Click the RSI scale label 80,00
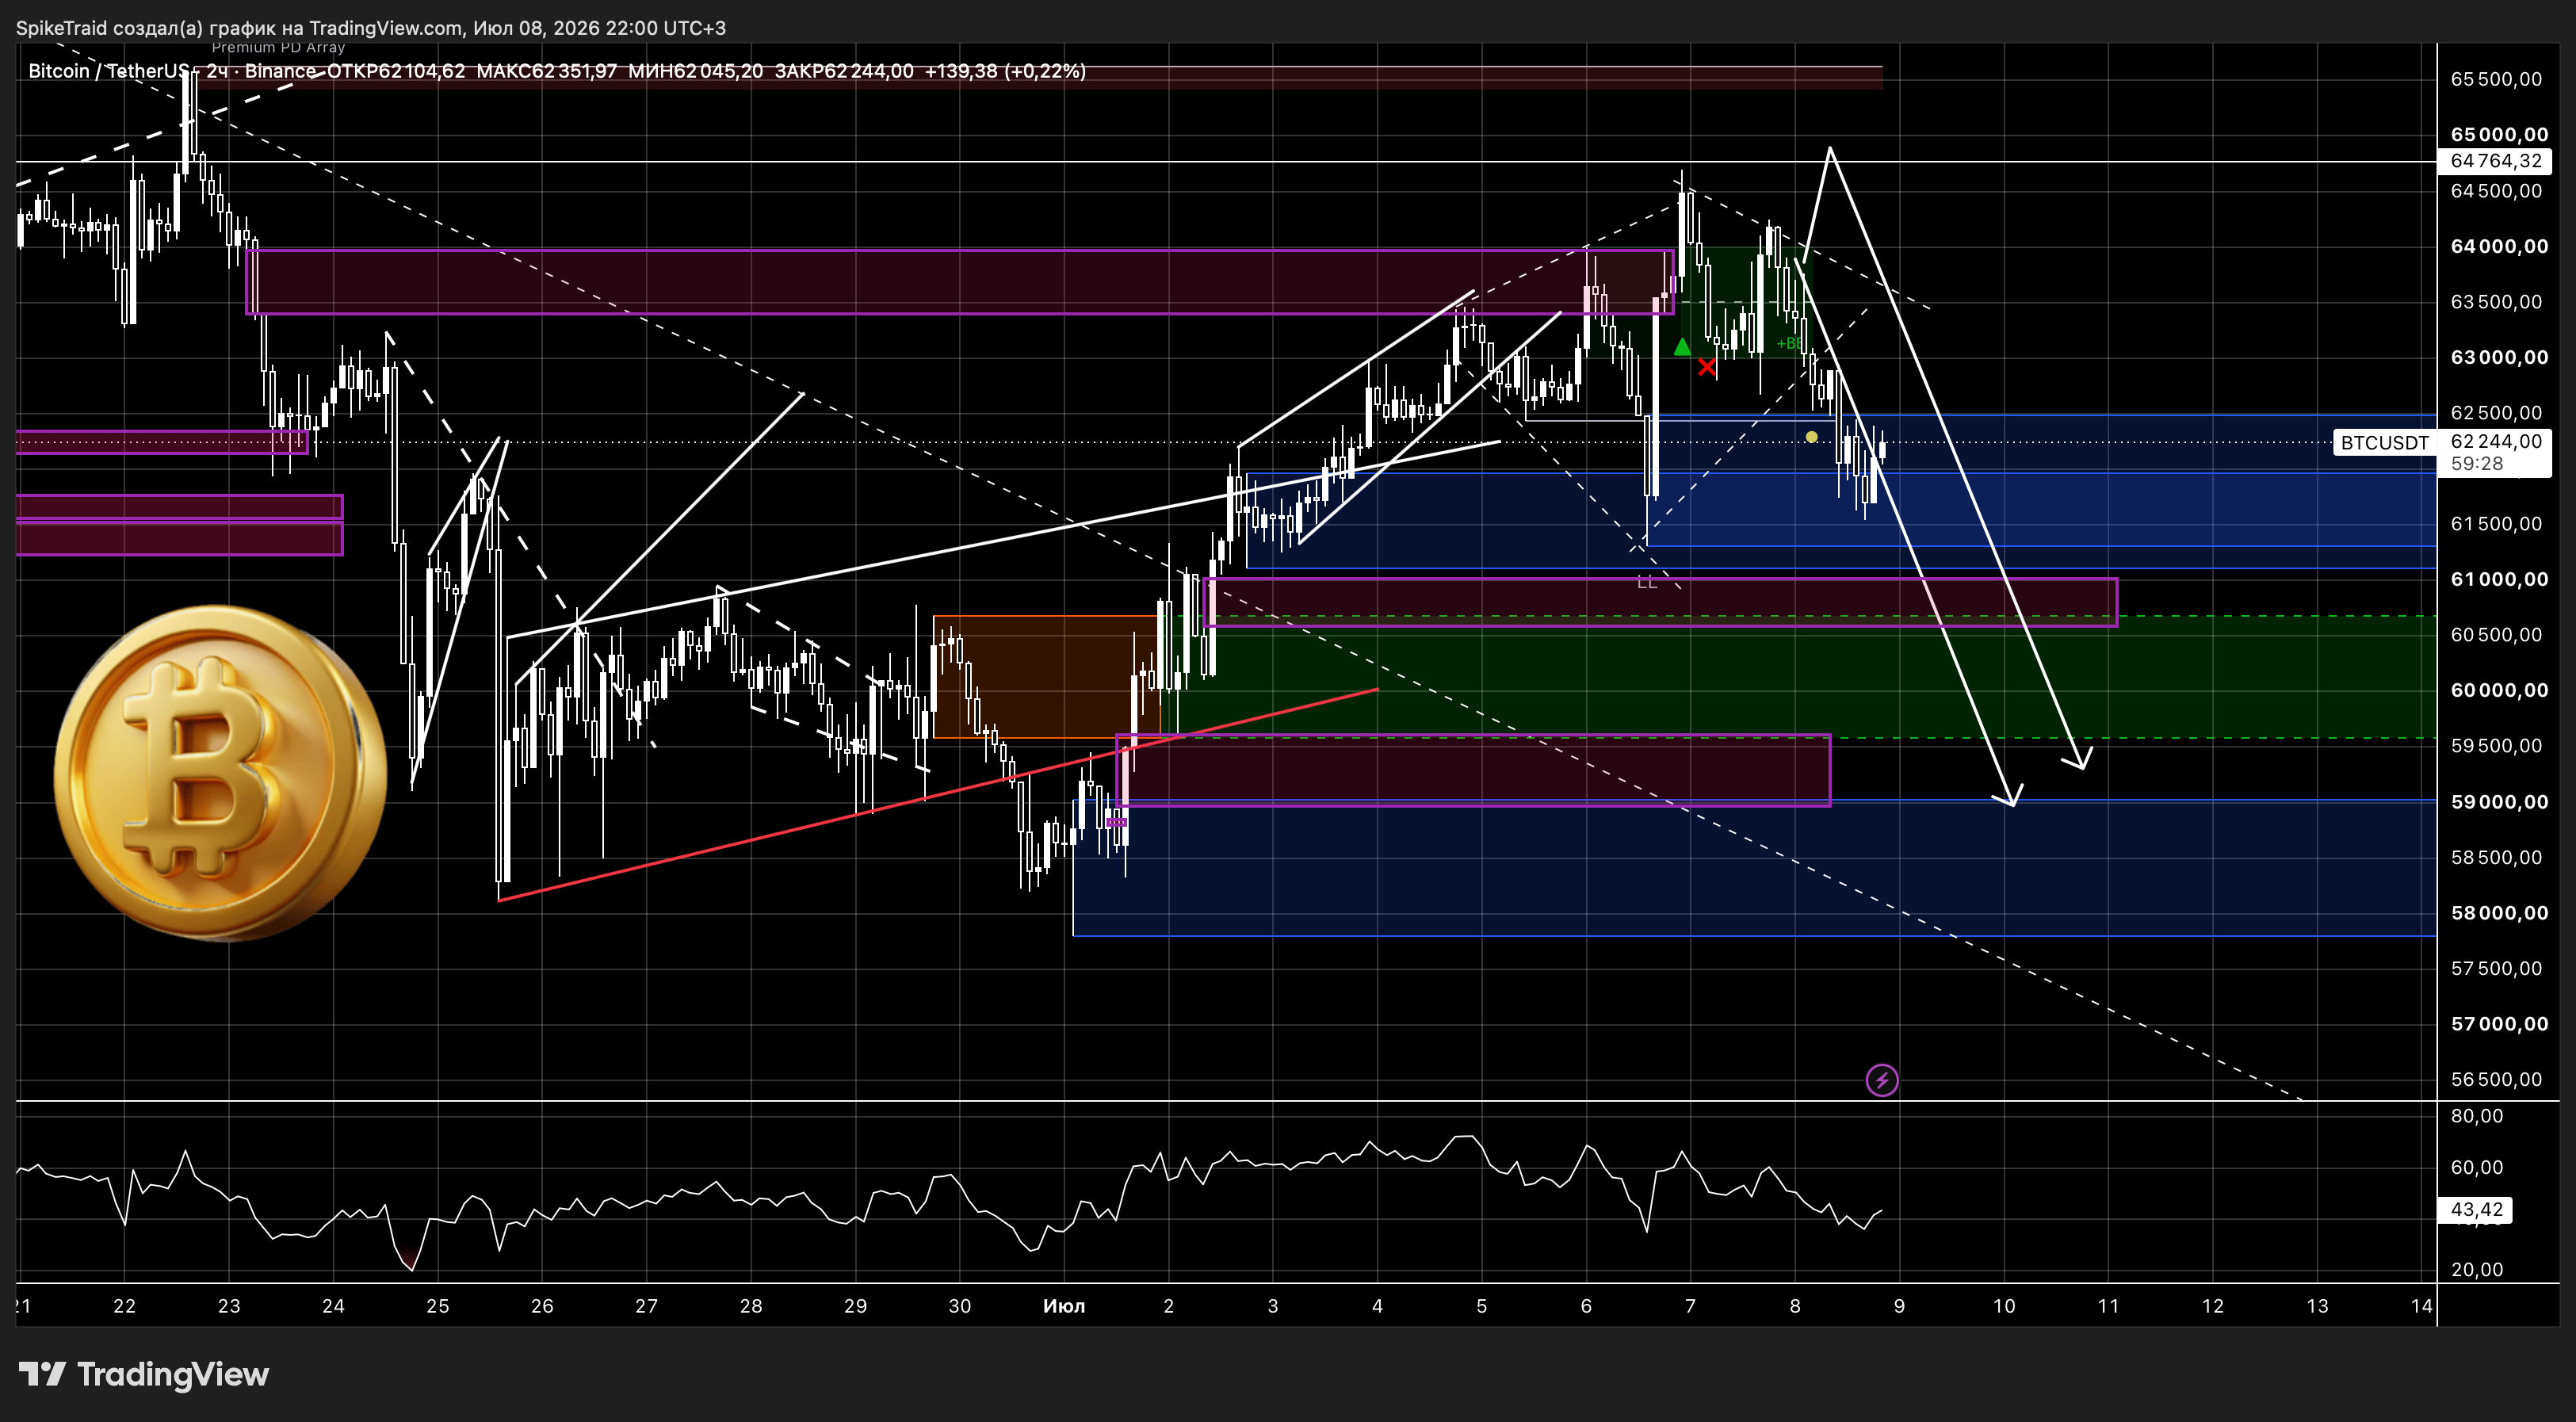This screenshot has height=1422, width=2576. point(2476,1116)
